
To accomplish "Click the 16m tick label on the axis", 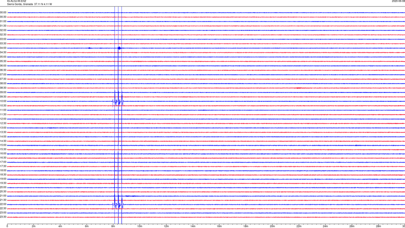I will click(219, 226).
